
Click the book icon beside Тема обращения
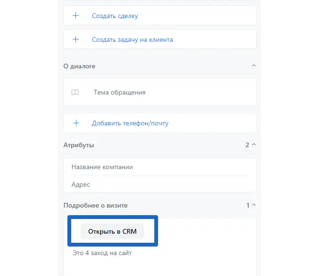pos(75,92)
